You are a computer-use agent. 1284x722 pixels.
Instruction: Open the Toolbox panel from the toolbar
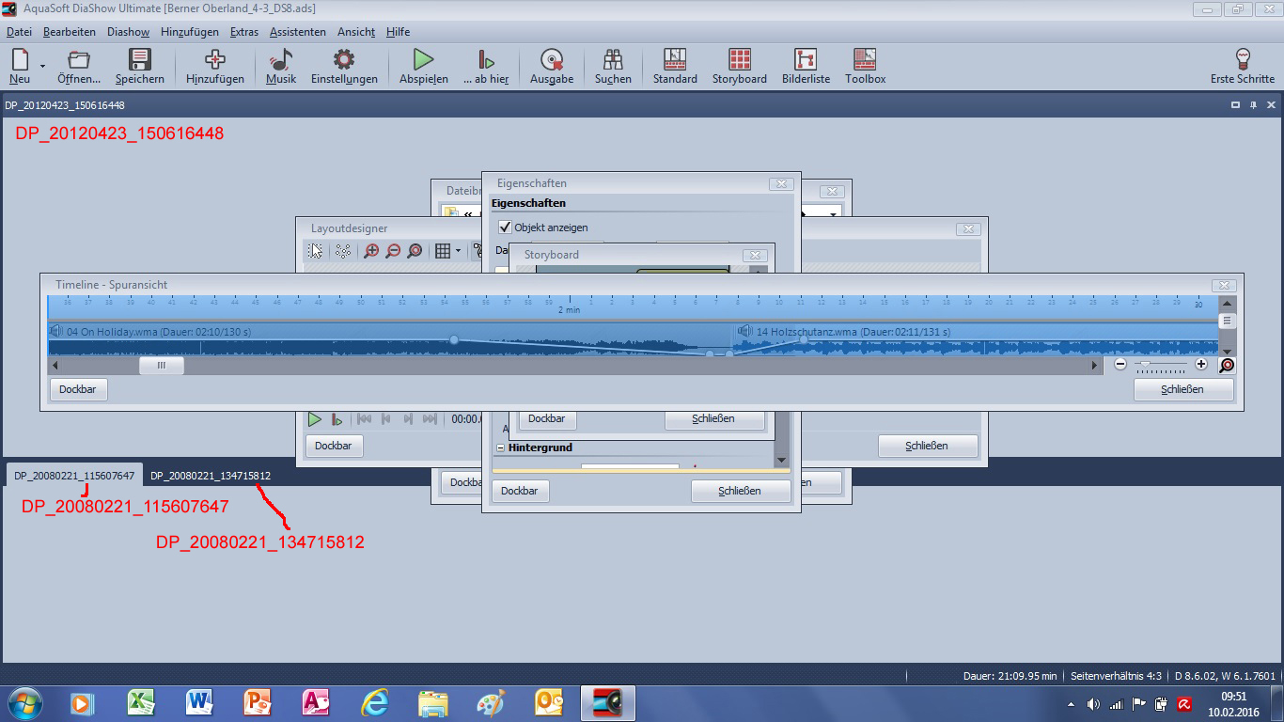tap(865, 60)
